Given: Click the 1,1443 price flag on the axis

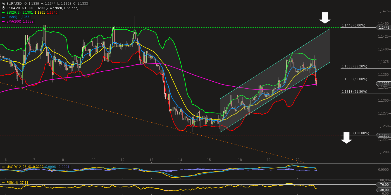Looking at the screenshot, I should (383, 28).
